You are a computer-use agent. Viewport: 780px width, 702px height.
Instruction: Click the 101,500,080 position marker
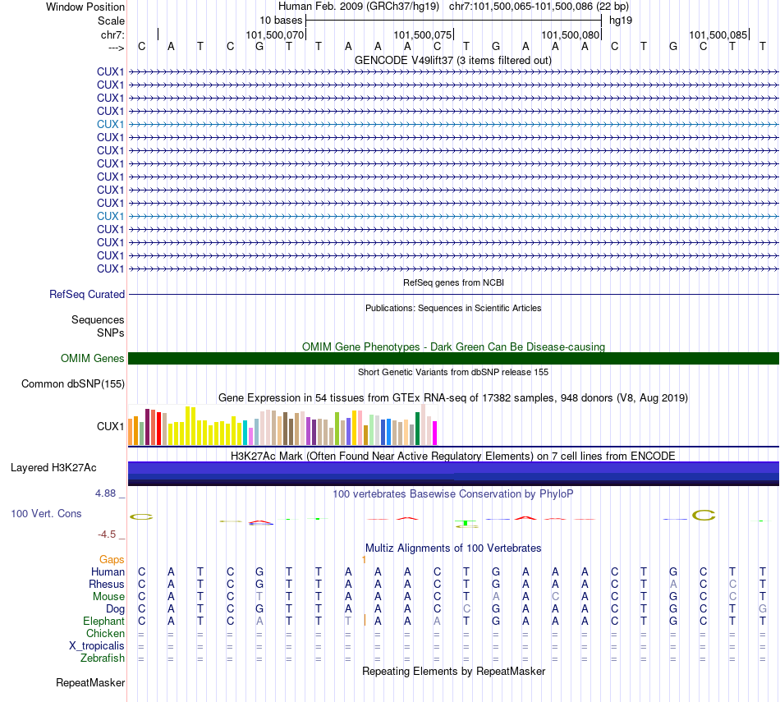(570, 34)
